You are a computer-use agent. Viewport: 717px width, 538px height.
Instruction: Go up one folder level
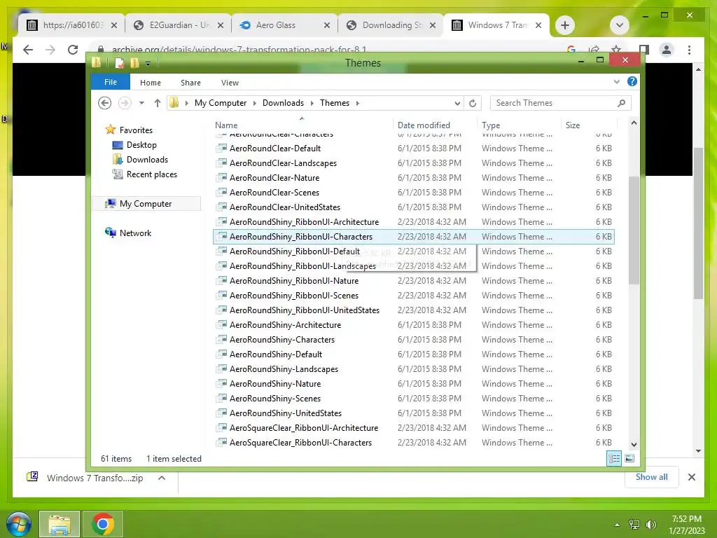coord(158,103)
